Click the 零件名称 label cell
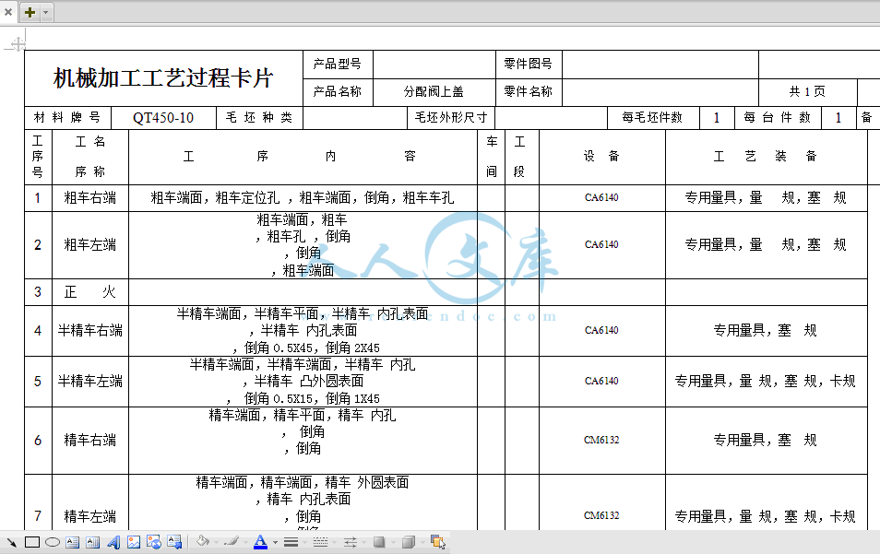The width and height of the screenshot is (880, 554). (529, 91)
